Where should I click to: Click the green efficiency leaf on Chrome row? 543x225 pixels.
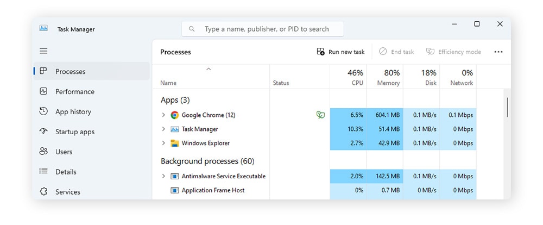pos(321,115)
